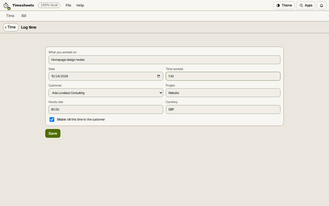Focus the What you worked on field
329x206 pixels.
click(x=164, y=60)
